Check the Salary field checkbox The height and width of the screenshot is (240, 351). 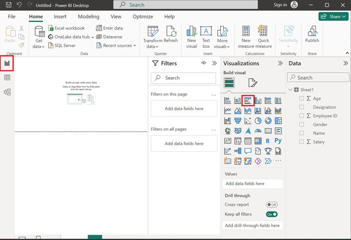click(302, 142)
